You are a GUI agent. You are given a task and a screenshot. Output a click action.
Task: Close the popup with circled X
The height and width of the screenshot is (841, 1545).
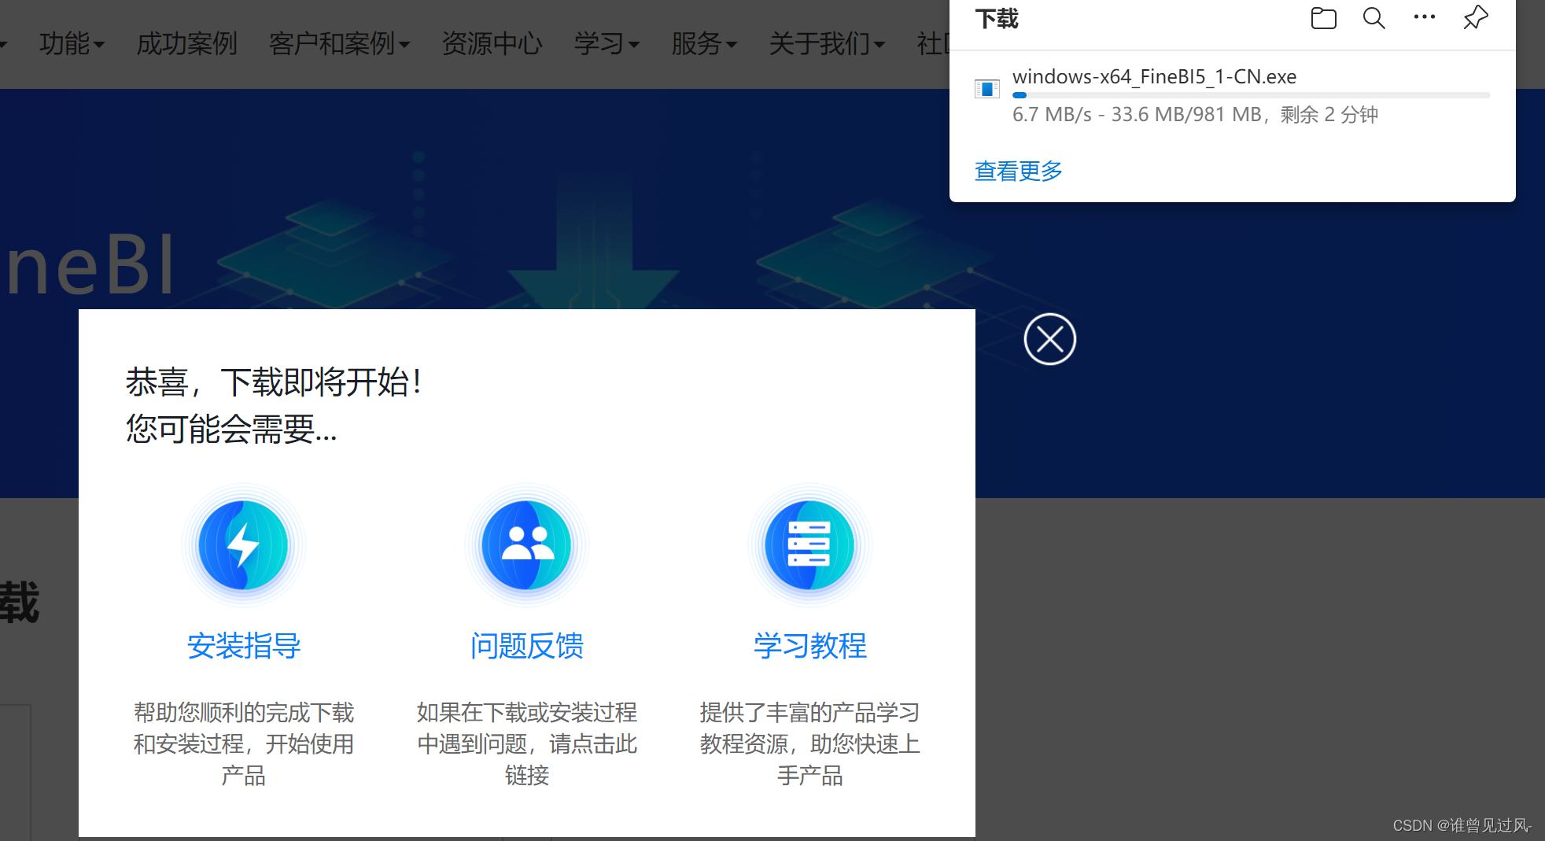[1049, 339]
